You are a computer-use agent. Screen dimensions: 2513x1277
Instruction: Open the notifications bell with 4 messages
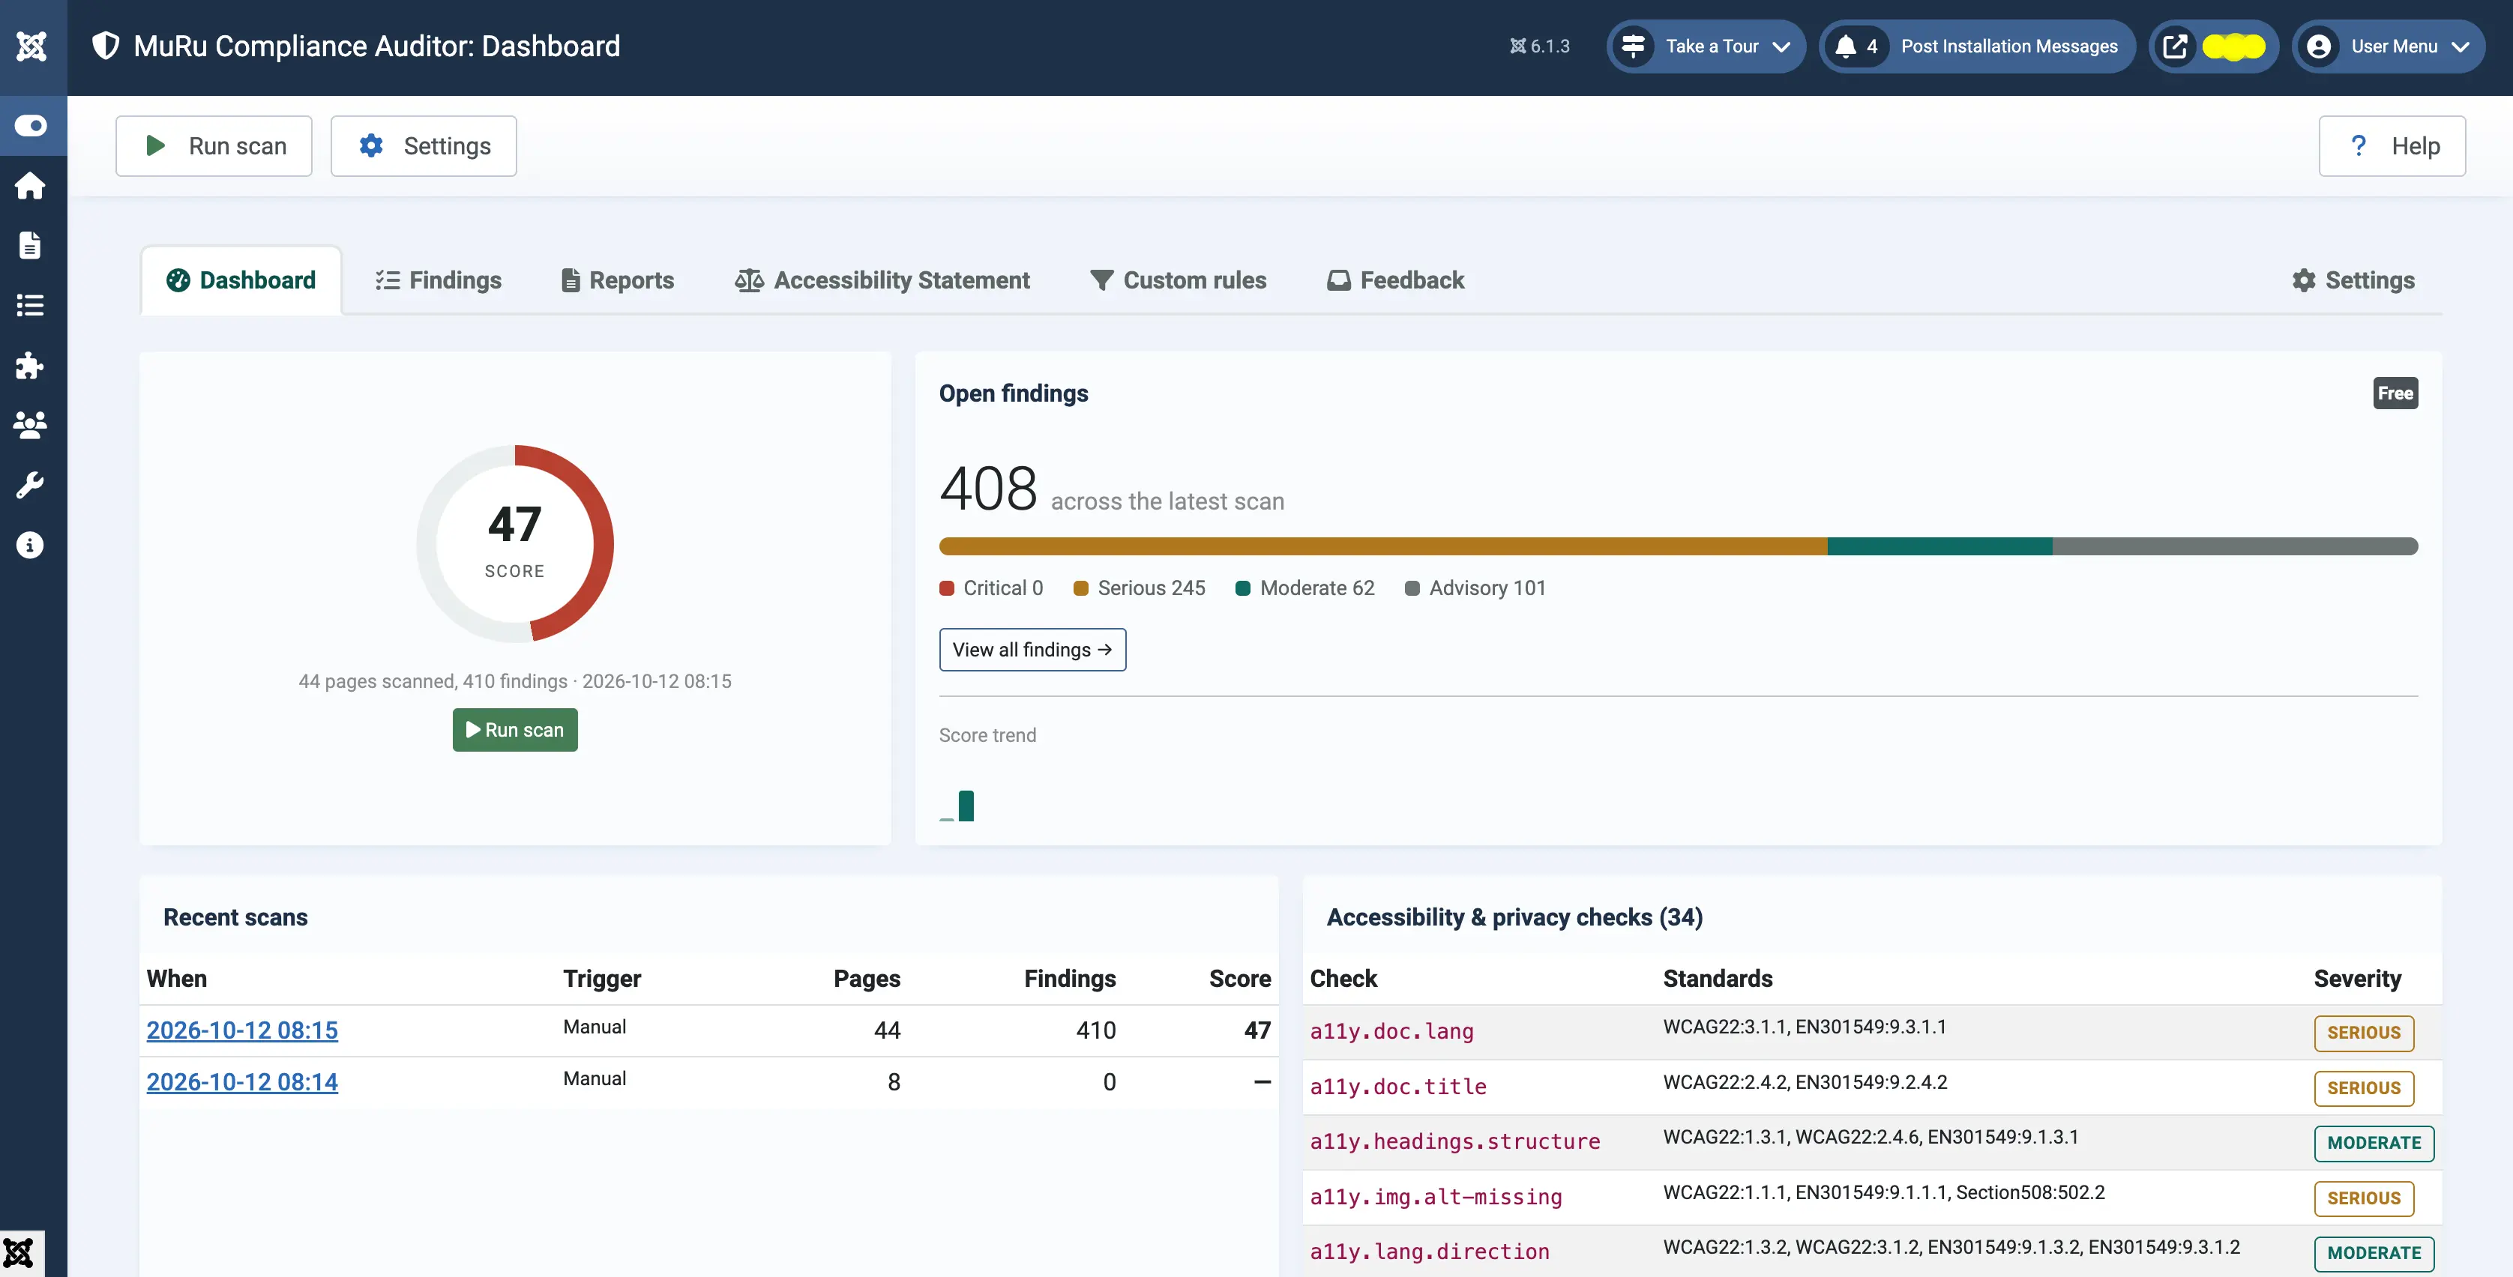pos(1856,46)
